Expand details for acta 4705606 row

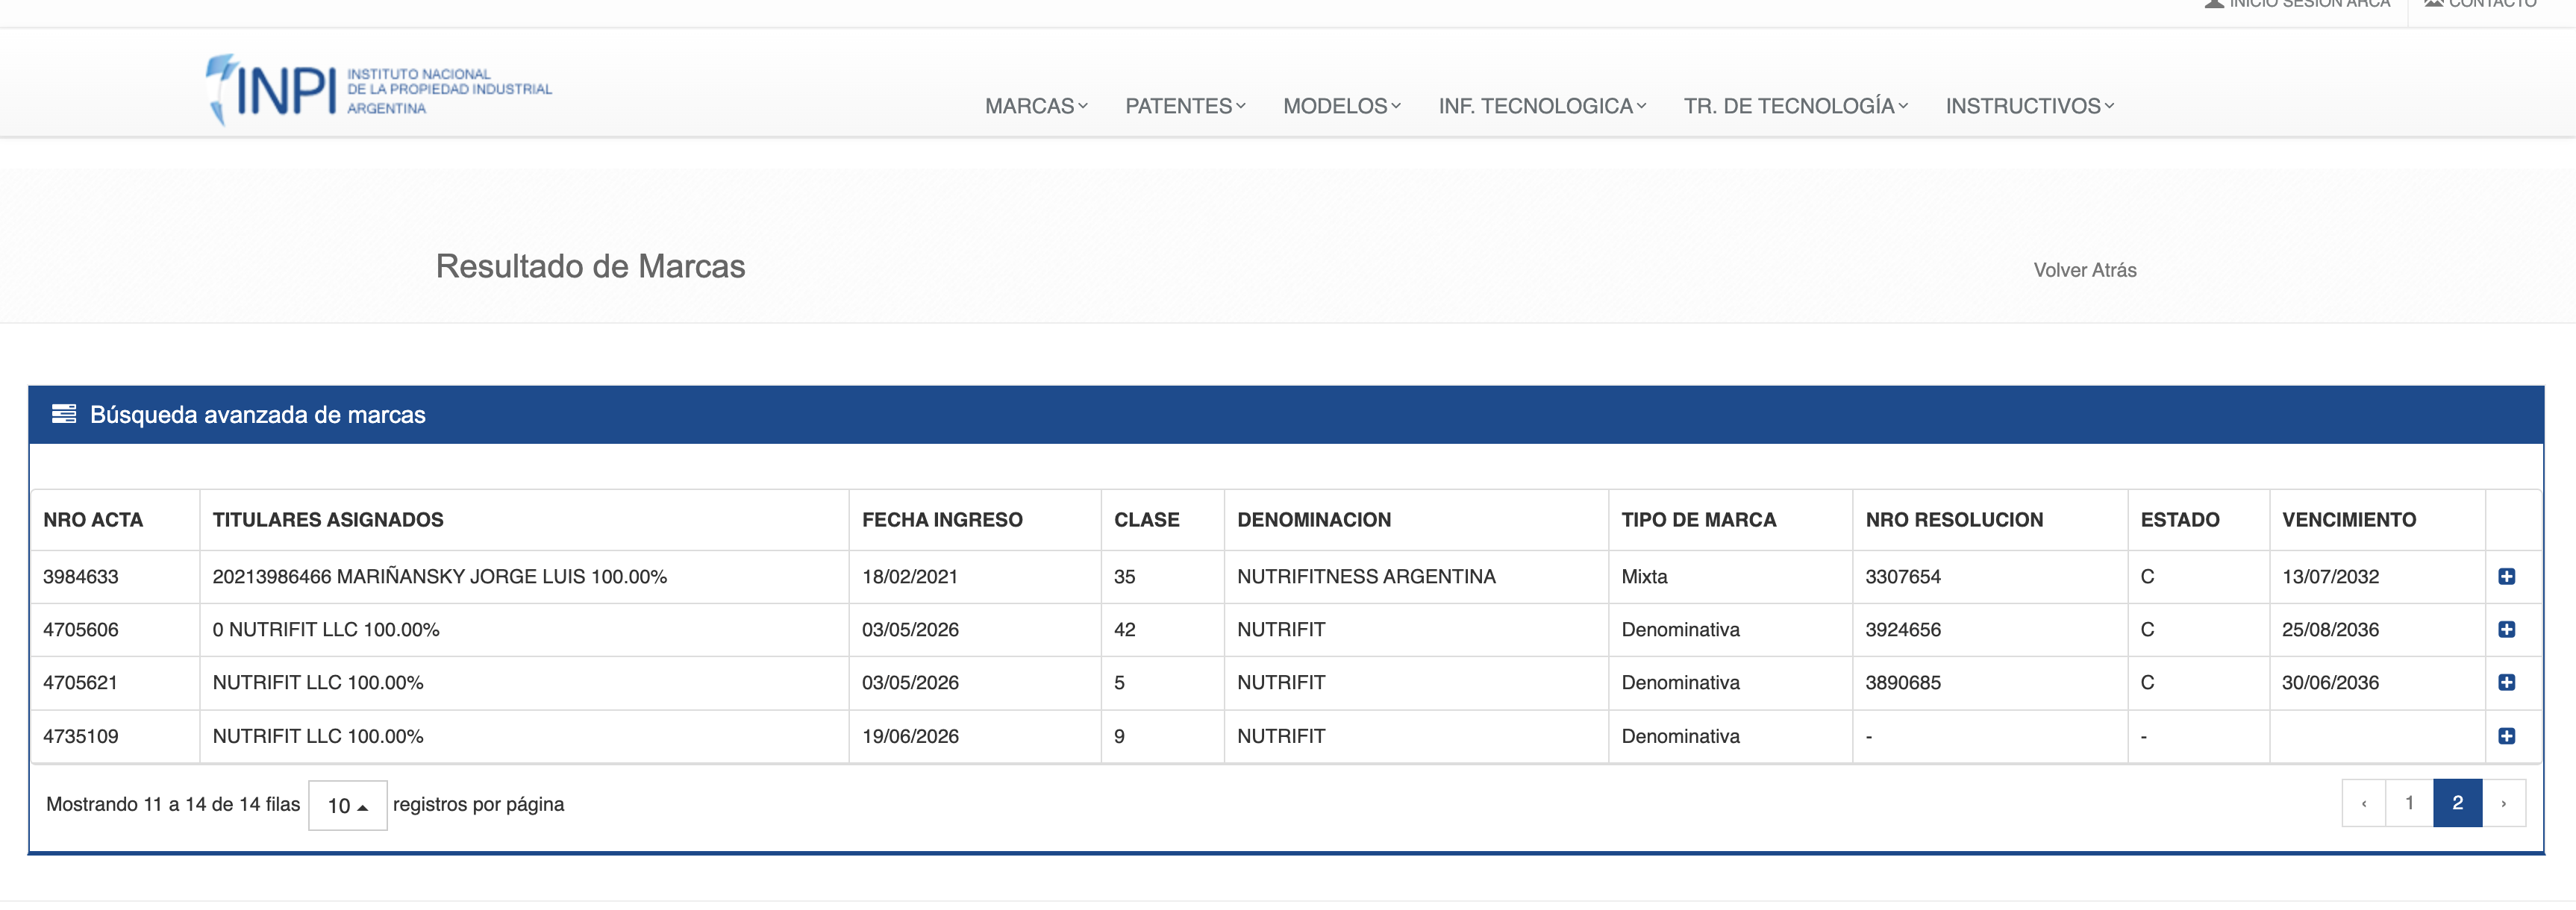click(x=2506, y=629)
